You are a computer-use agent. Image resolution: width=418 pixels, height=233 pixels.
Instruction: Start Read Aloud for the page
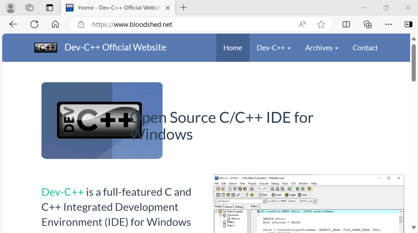(302, 24)
